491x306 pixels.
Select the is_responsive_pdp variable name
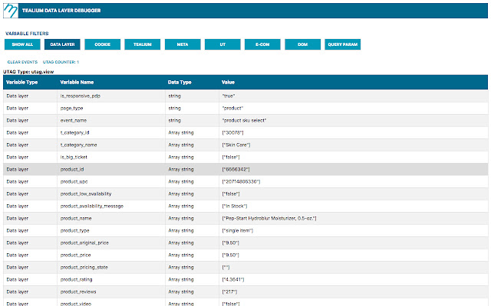pos(80,96)
